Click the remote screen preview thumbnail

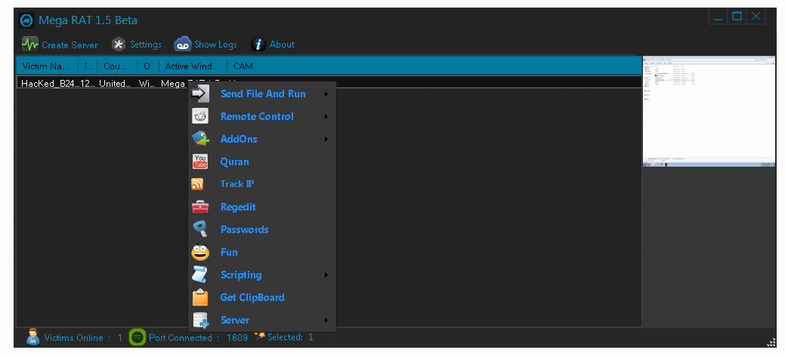[708, 111]
